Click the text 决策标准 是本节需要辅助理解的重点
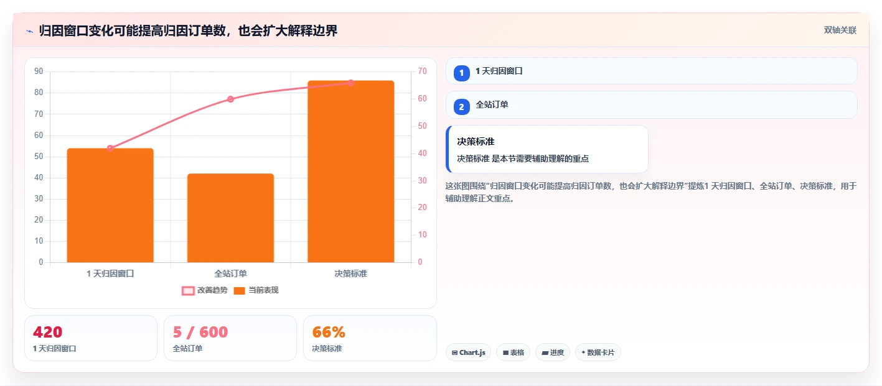This screenshot has width=882, height=386. [523, 159]
